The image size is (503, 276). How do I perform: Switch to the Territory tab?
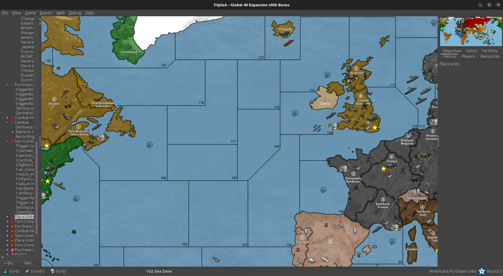[x=489, y=51]
